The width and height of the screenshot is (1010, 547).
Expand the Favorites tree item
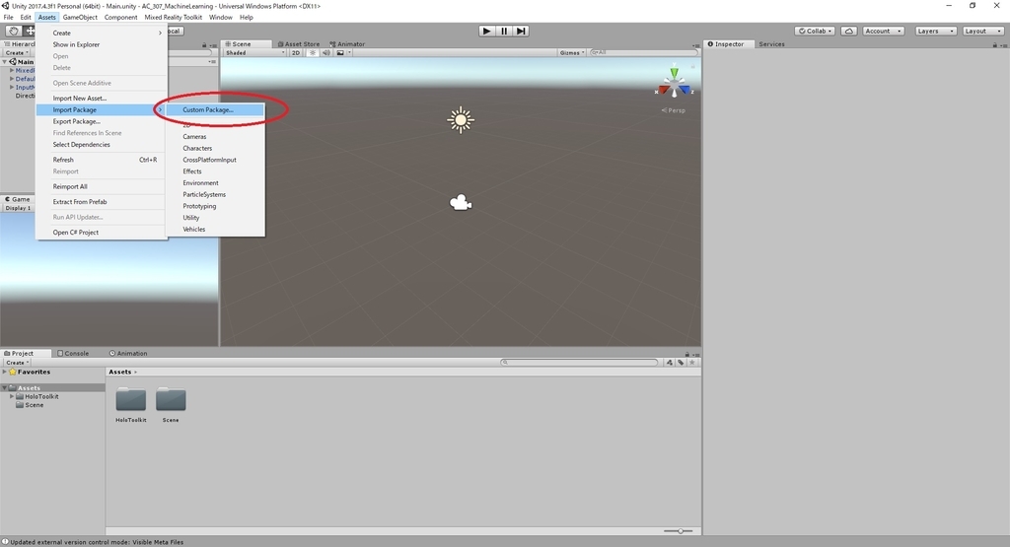(5, 372)
